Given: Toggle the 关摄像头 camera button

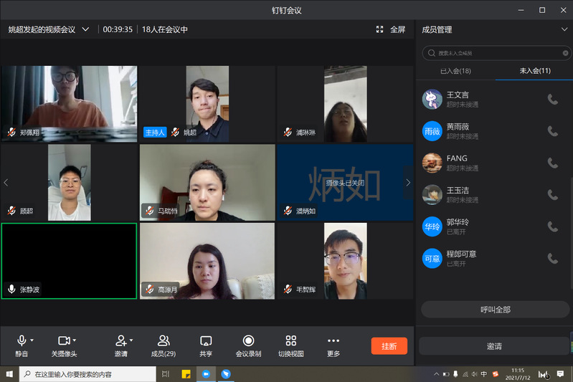Looking at the screenshot, I should [63, 341].
